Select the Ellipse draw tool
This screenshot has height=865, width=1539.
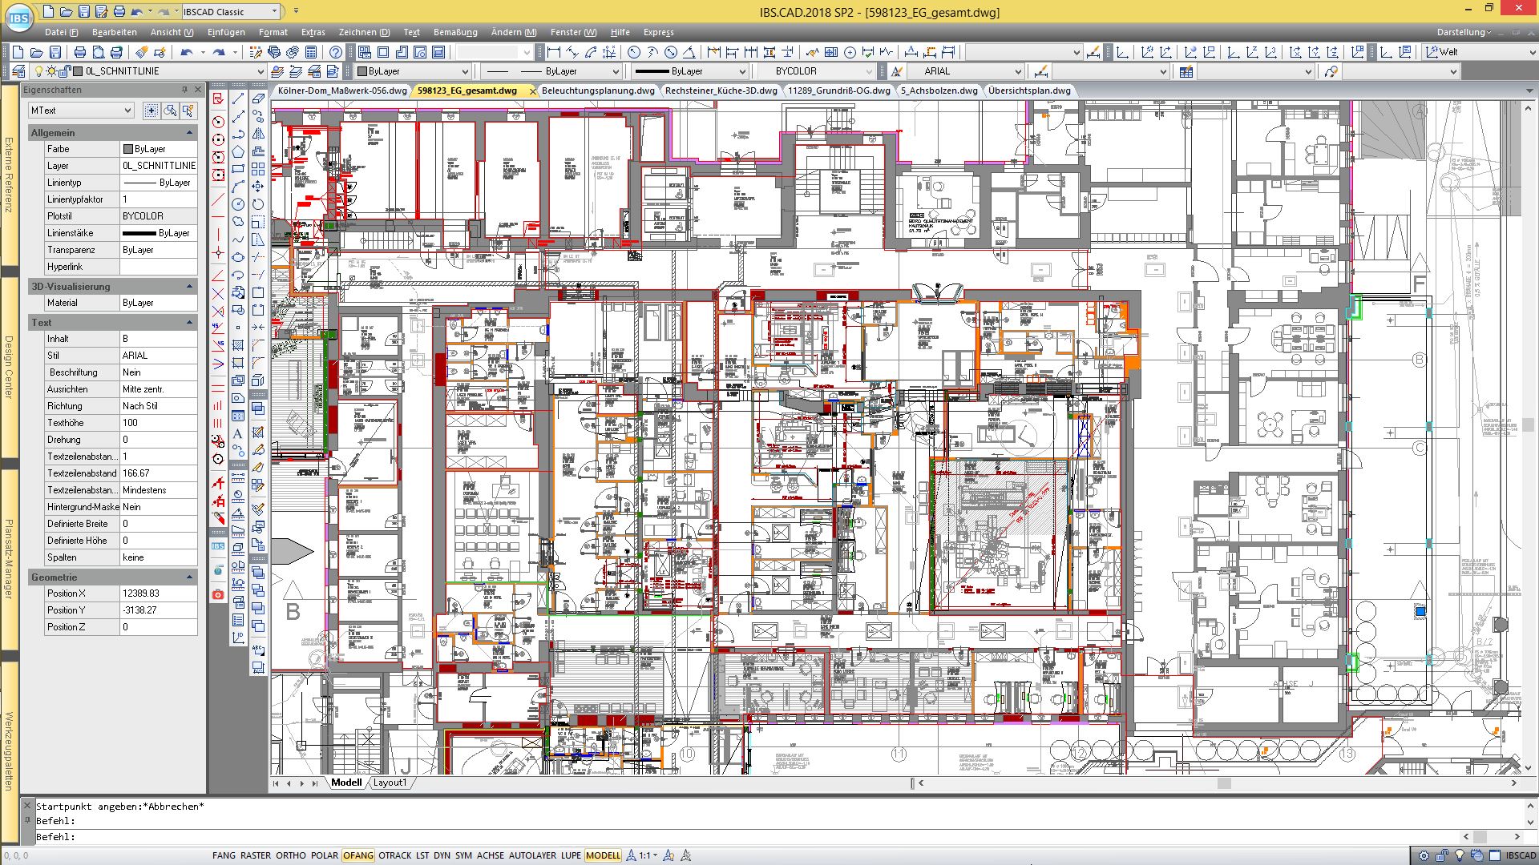point(238,257)
